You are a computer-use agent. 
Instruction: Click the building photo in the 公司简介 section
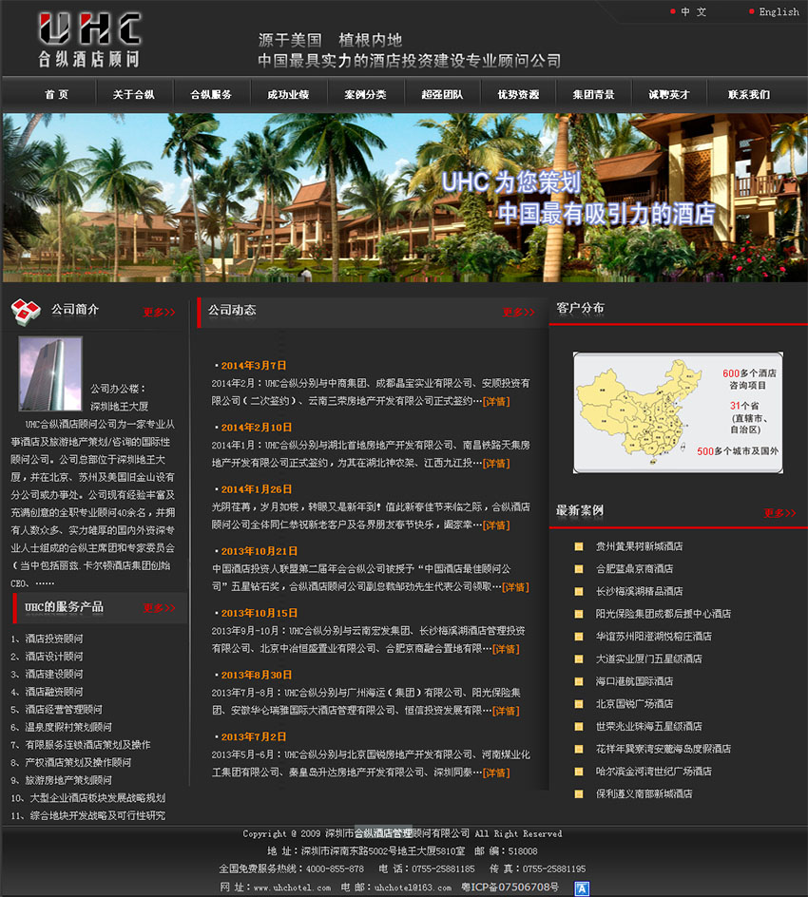(x=48, y=375)
